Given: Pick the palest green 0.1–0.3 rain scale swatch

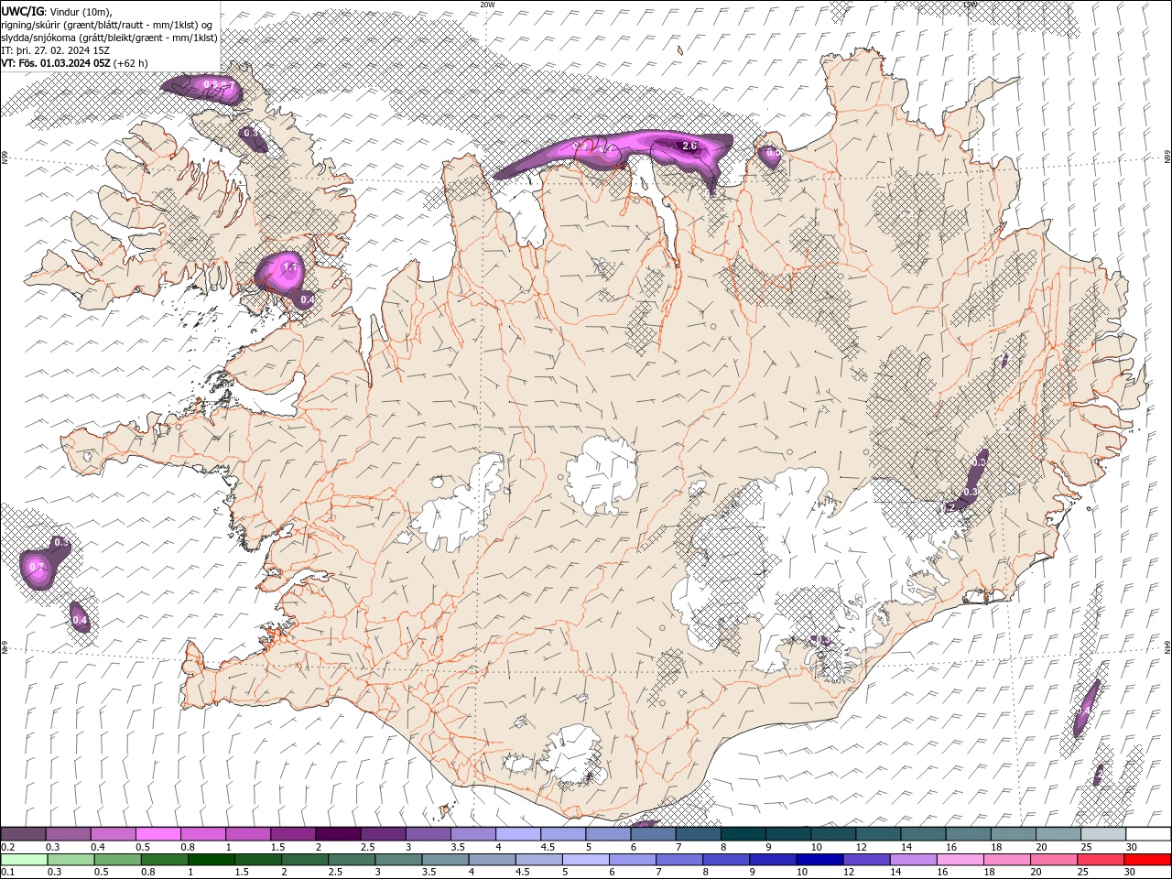Looking at the screenshot, I should (24, 860).
